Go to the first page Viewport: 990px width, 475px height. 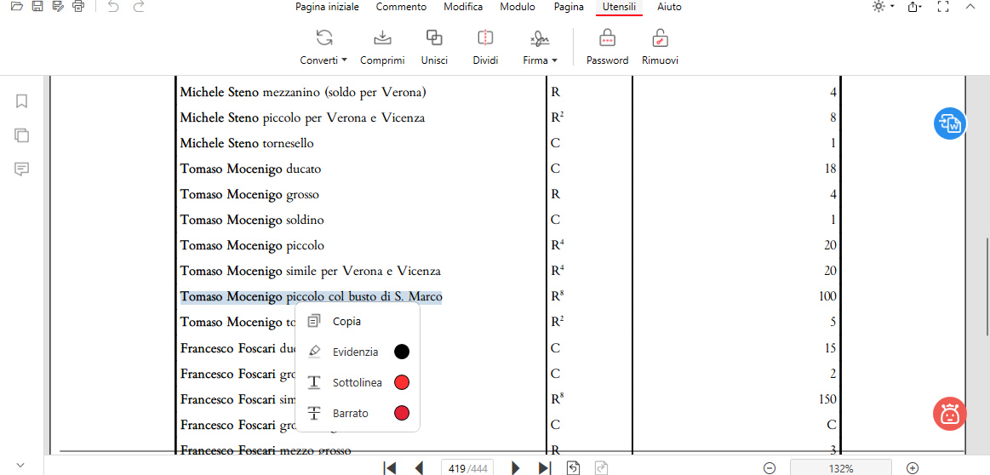(390, 468)
